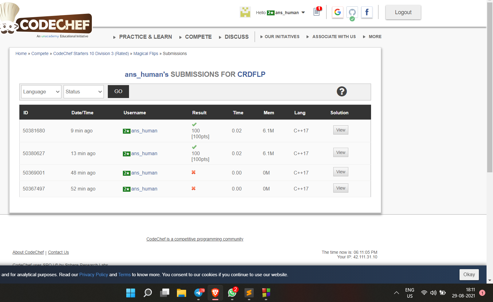Switch to Brave browser on taskbar

tap(215, 293)
